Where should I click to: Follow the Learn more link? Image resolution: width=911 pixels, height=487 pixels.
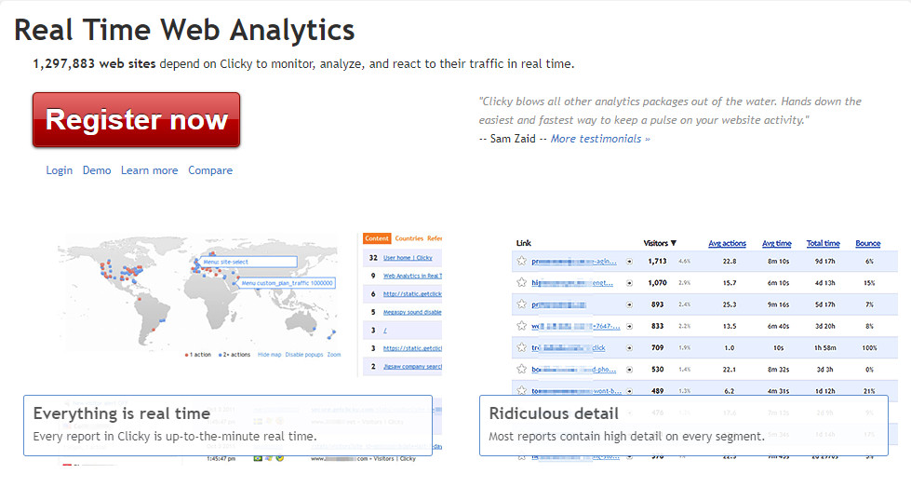149,170
